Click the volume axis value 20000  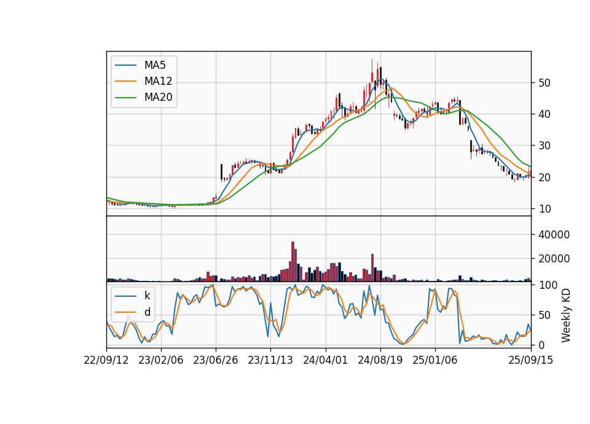[x=554, y=259]
